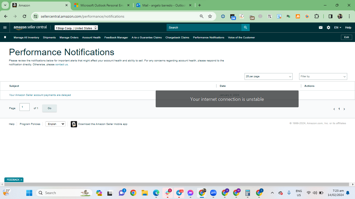This screenshot has height=199, width=355.
Task: Open the Shipments menu item
Action: pos(49,38)
